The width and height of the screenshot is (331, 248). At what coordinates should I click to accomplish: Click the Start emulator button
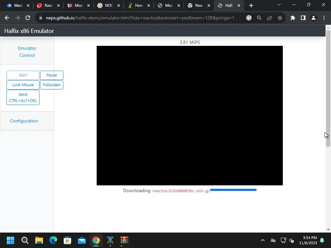pos(23,75)
